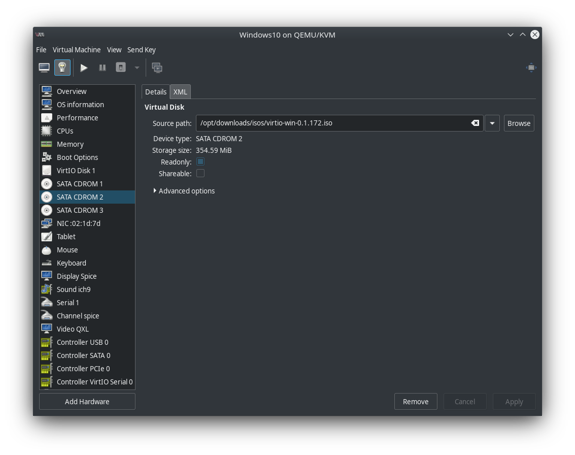
Task: Click the Add Hardware button
Action: coord(87,402)
